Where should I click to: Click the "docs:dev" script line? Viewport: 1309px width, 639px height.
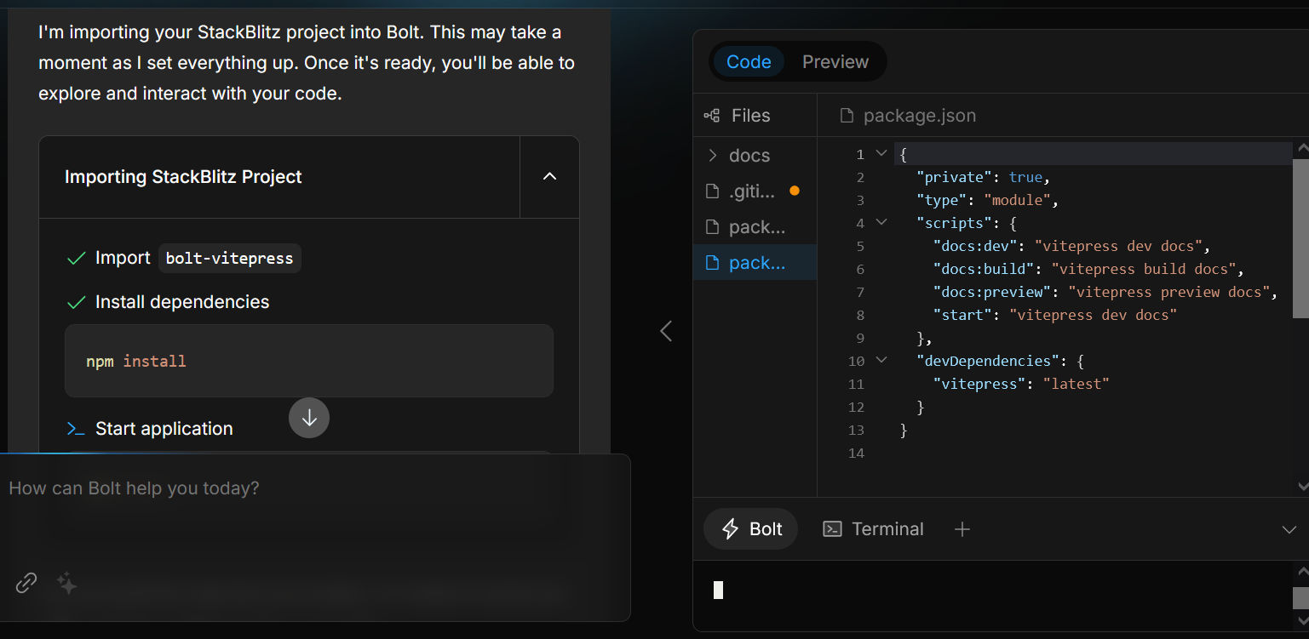1071,246
